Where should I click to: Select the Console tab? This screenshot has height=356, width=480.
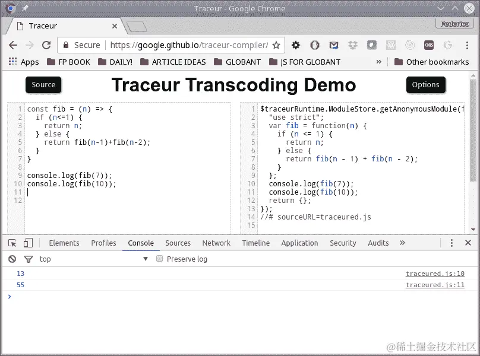[141, 243]
